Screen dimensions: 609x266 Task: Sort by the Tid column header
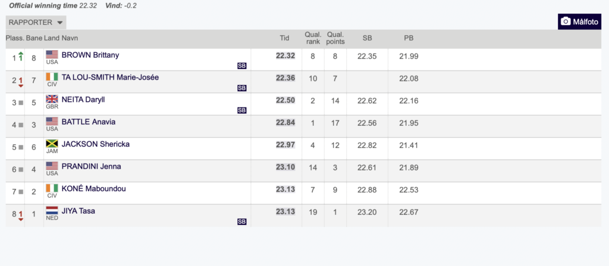pyautogui.click(x=285, y=38)
